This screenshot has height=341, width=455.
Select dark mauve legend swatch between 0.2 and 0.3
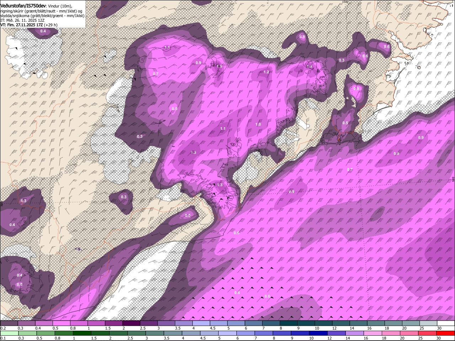point(9,323)
